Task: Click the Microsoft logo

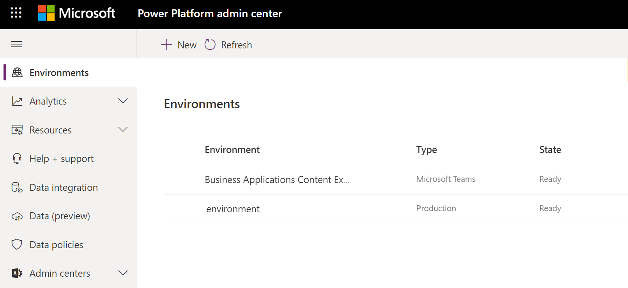Action: pos(77,13)
